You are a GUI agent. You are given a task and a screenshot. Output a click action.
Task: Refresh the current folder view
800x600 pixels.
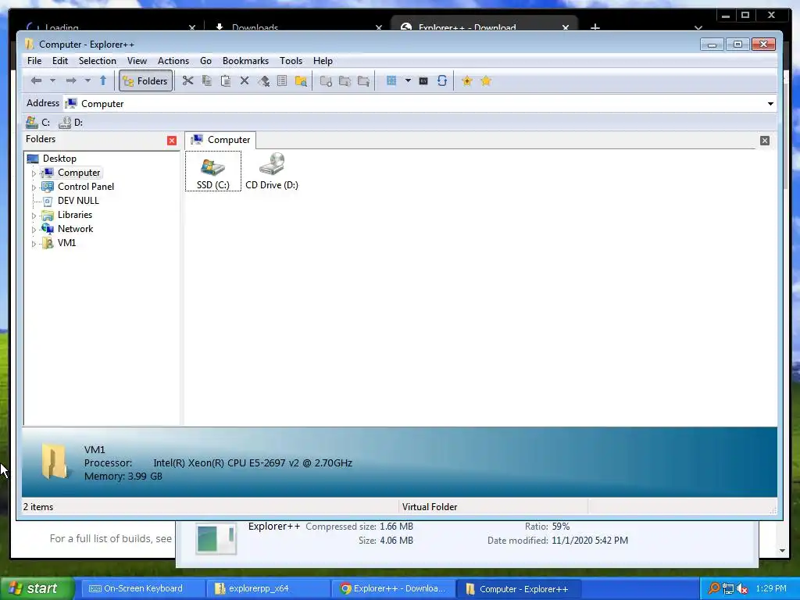point(442,80)
